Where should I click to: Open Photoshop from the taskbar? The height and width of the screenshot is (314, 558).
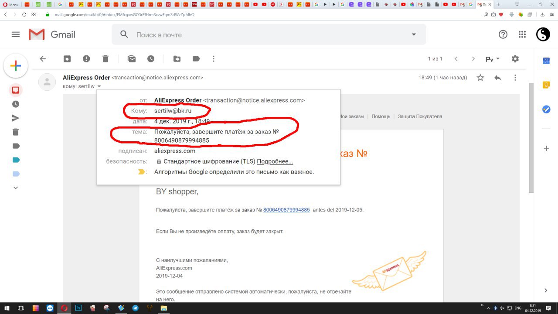click(78, 308)
